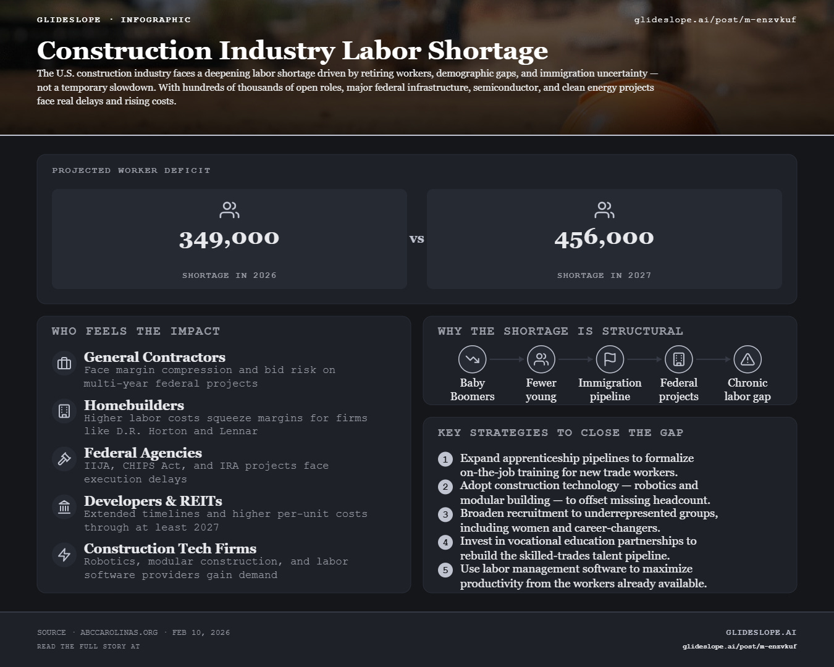The height and width of the screenshot is (667, 834).
Task: Click the flag icon for Immigration pipeline
Action: pyautogui.click(x=610, y=359)
